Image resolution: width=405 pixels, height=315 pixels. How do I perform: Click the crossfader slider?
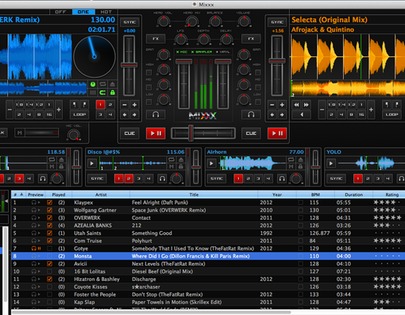[x=203, y=133]
